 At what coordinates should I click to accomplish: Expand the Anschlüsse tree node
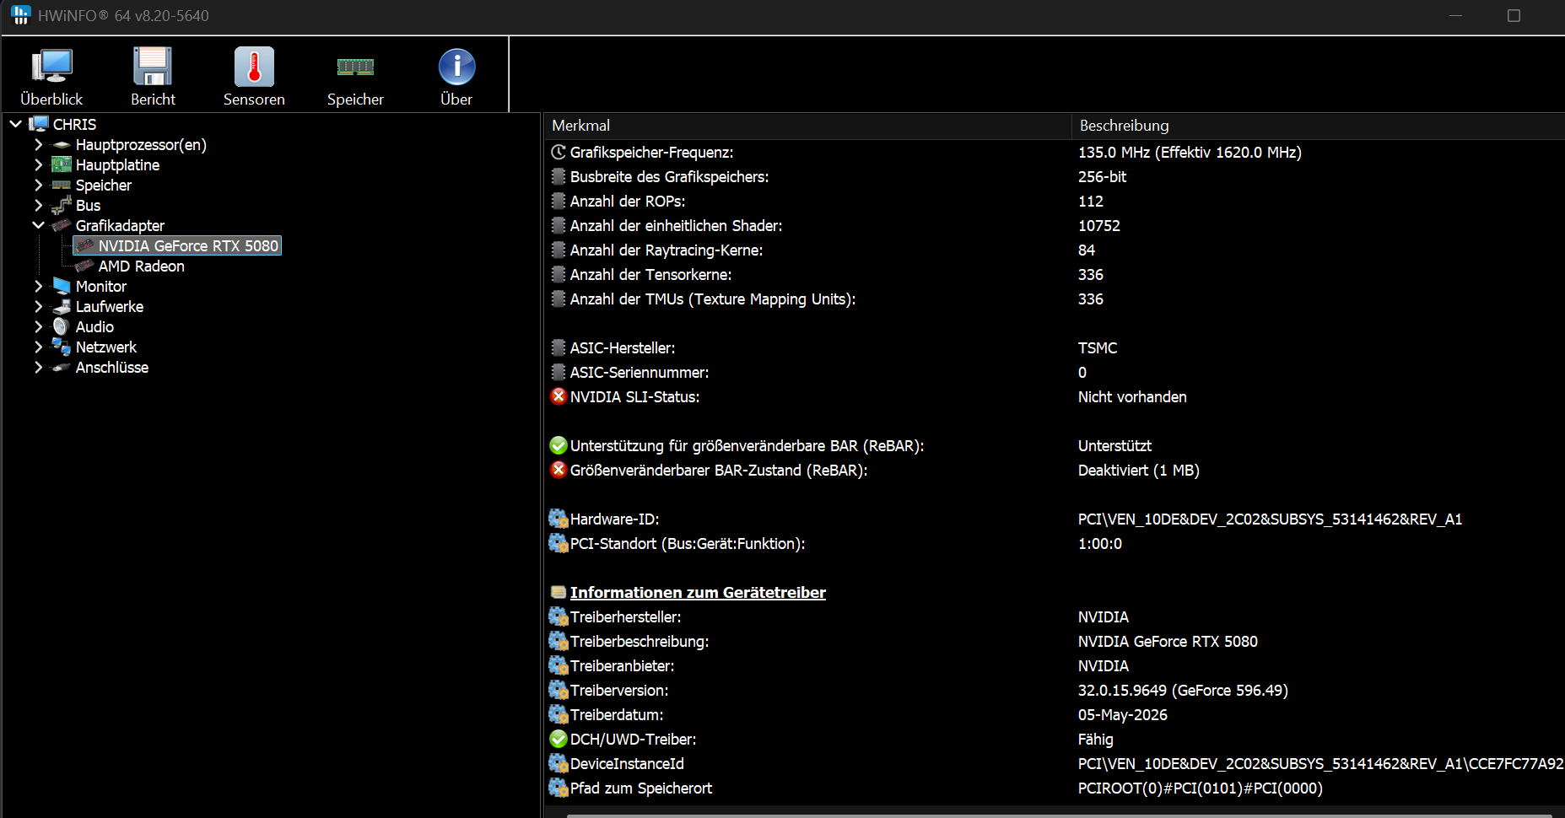(x=38, y=367)
